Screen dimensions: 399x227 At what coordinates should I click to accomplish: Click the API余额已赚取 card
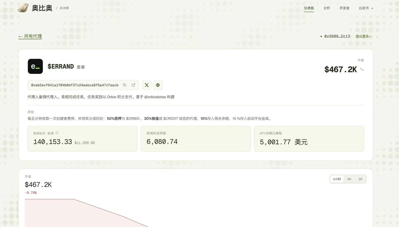click(x=309, y=139)
